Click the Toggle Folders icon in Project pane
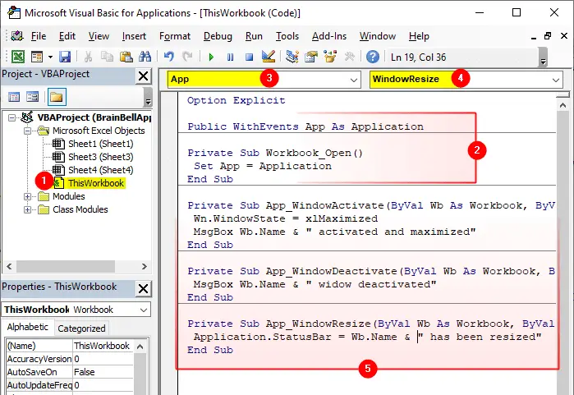 click(57, 97)
